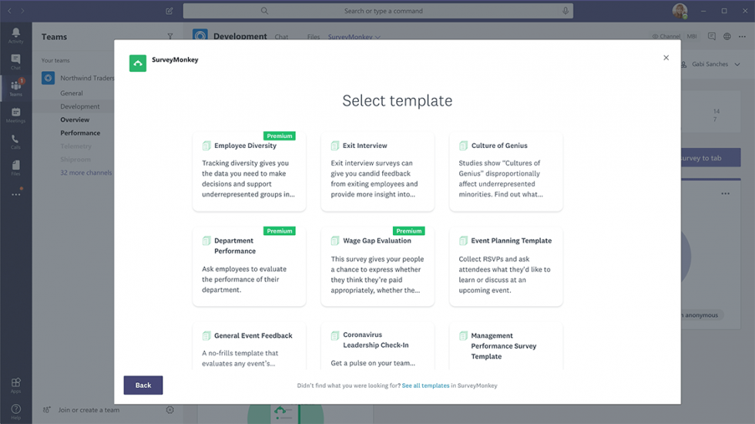
Task: Open the Chat sidebar icon
Action: pos(16,59)
